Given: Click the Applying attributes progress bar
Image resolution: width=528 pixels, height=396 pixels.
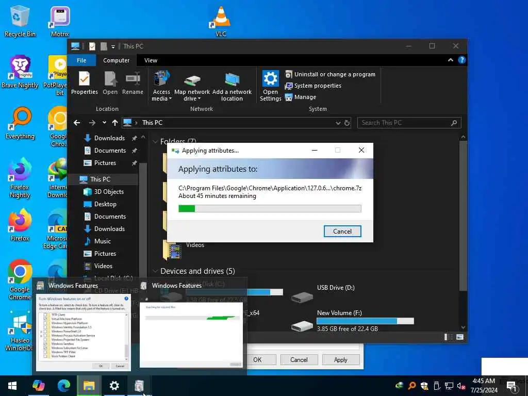Looking at the screenshot, I should click(x=270, y=209).
